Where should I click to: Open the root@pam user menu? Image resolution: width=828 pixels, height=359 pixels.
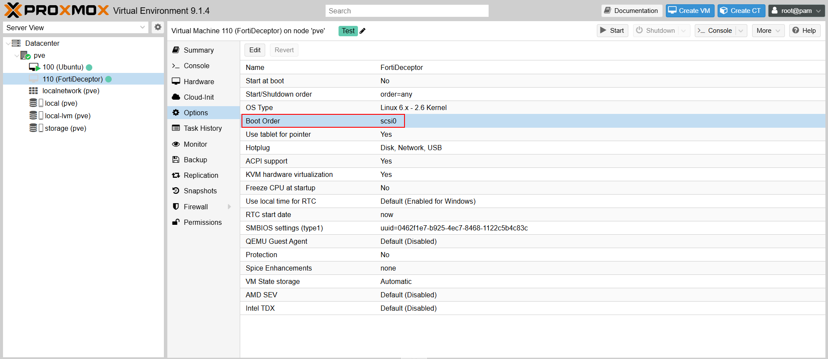point(796,11)
